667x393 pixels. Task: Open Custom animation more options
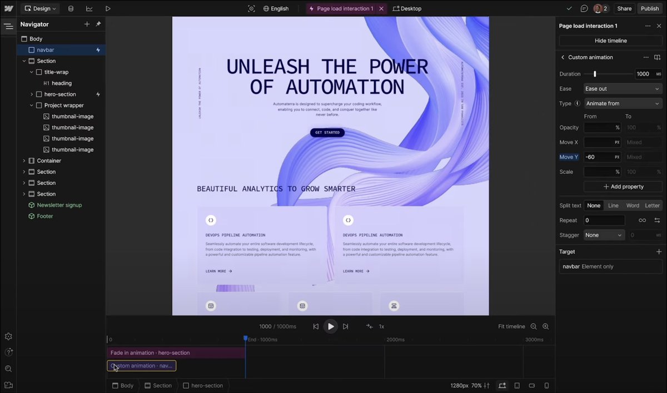[x=646, y=57]
